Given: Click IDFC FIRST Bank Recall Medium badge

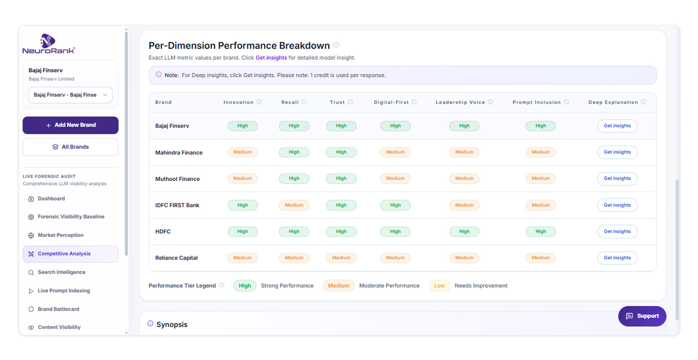Looking at the screenshot, I should click(294, 205).
